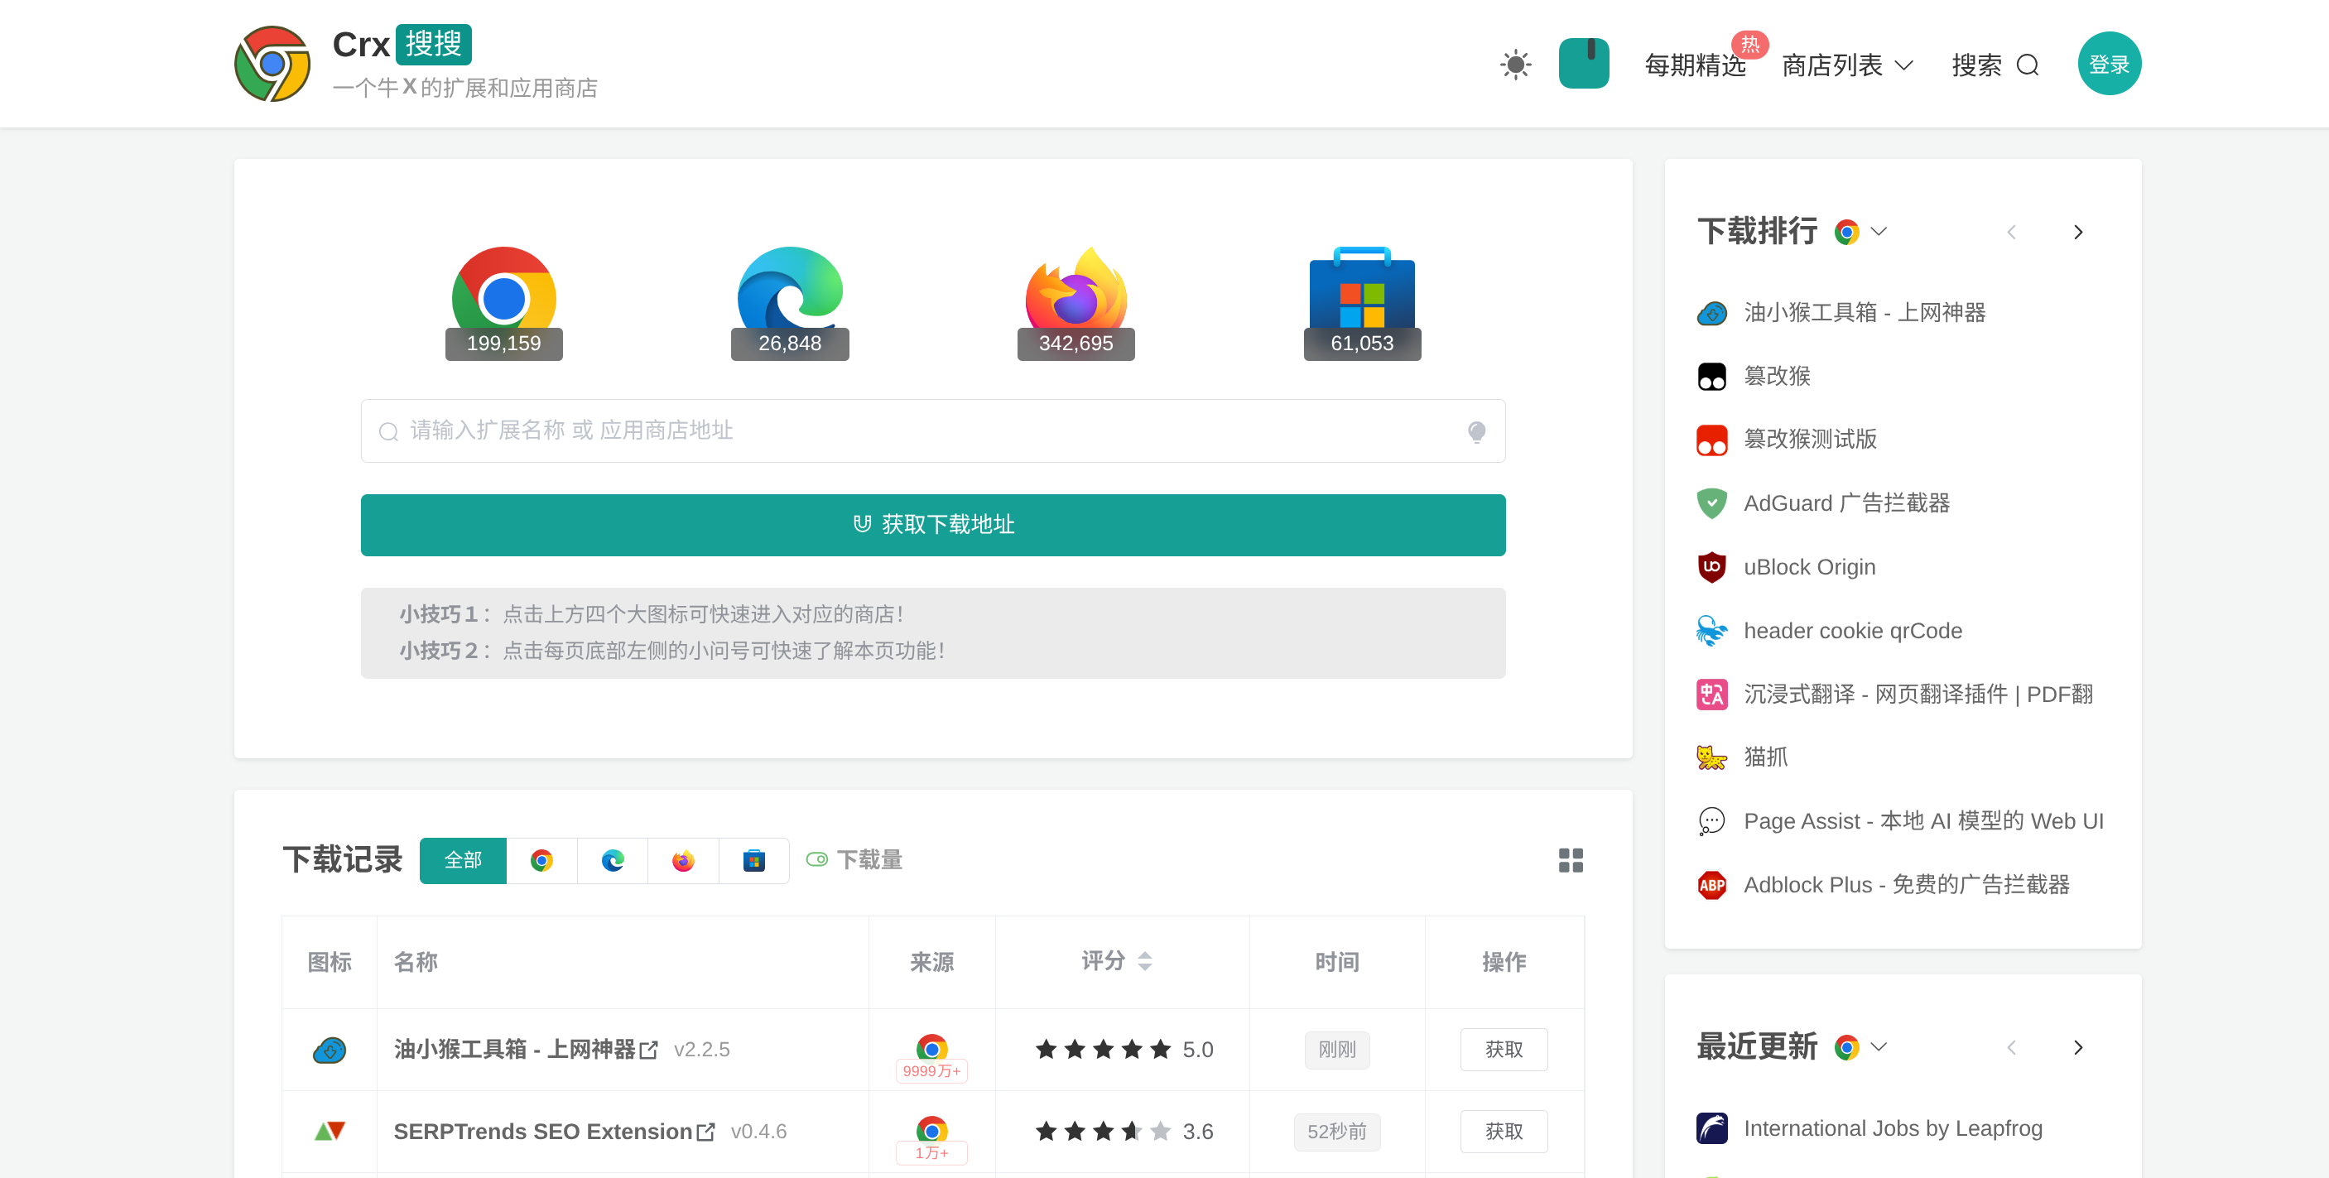Click the green theme color swatch
Viewport: 2329px width, 1178px height.
(x=1583, y=63)
